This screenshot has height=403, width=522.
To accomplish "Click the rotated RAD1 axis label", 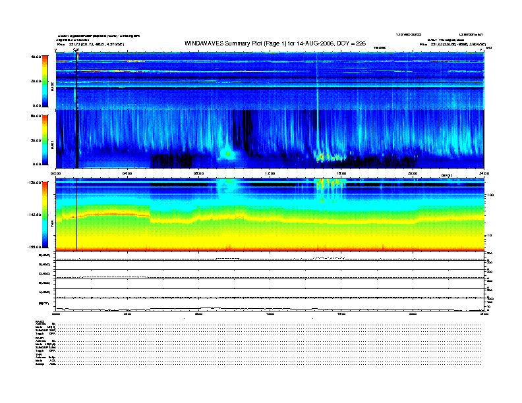I will coord(52,145).
